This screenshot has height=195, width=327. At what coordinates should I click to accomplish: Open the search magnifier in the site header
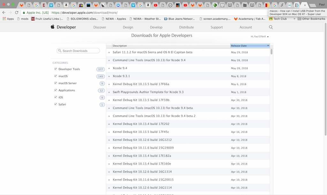click(x=271, y=27)
